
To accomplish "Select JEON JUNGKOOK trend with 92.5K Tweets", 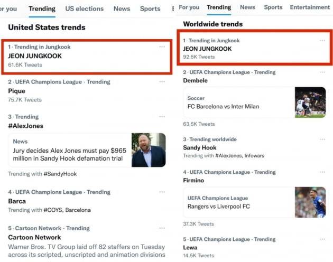I will click(207, 49).
